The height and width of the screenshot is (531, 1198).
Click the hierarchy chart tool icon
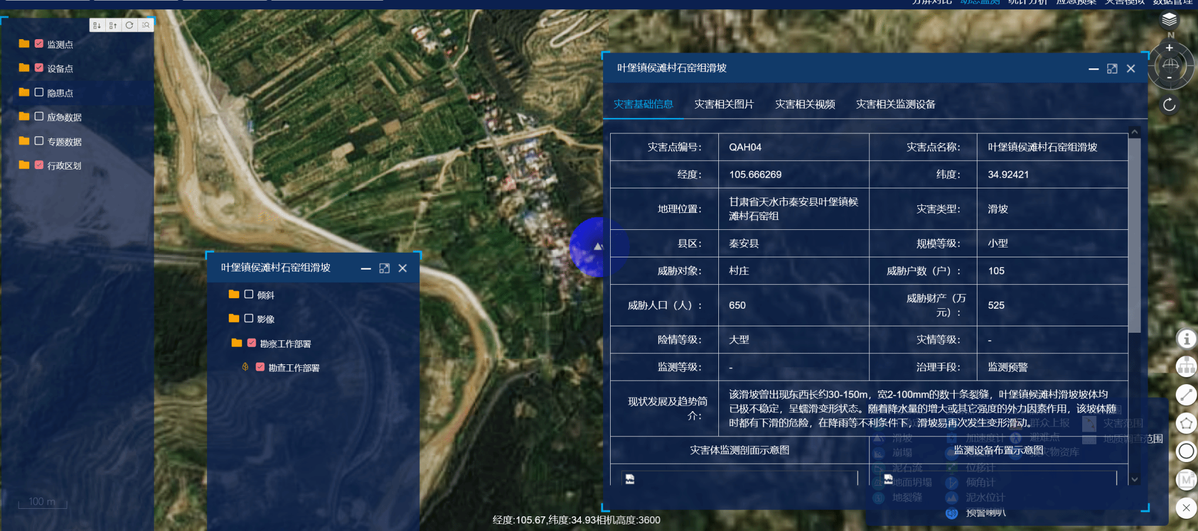(1186, 367)
